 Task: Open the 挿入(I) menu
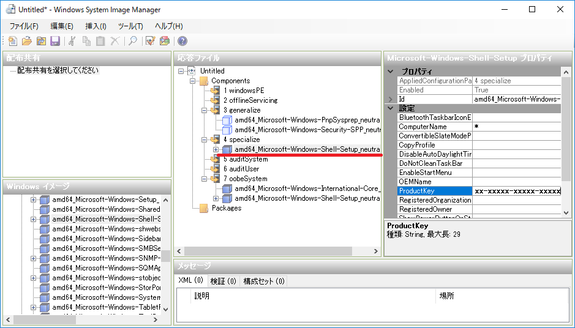point(96,26)
